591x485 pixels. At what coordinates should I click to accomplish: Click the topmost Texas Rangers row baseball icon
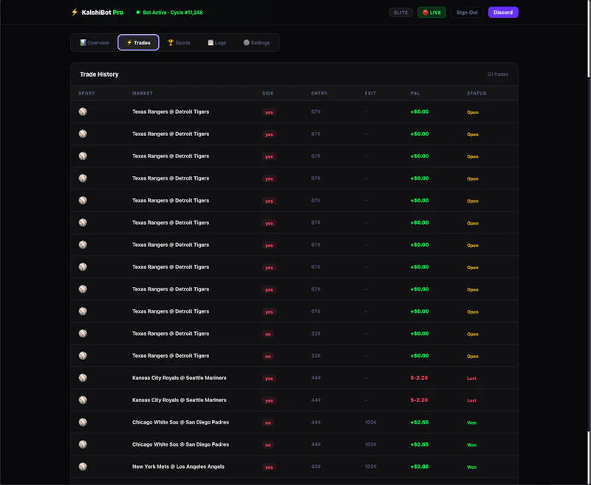click(83, 112)
